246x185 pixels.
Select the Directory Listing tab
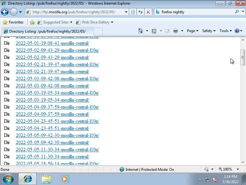48,31
